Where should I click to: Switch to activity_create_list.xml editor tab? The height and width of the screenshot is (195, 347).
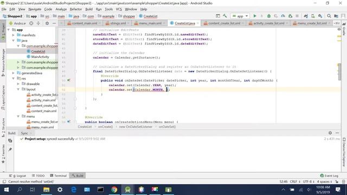pyautogui.click(x=269, y=23)
